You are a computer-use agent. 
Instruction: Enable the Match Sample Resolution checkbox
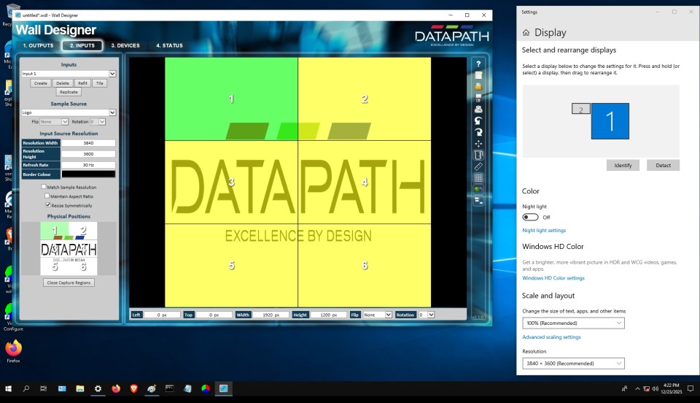[44, 187]
